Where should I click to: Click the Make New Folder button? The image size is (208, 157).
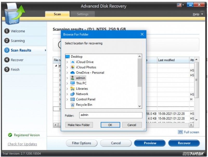[x=79, y=125]
